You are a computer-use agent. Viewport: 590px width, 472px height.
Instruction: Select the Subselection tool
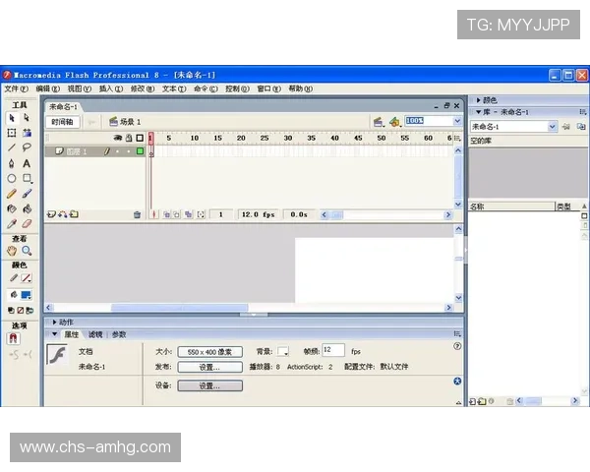27,118
